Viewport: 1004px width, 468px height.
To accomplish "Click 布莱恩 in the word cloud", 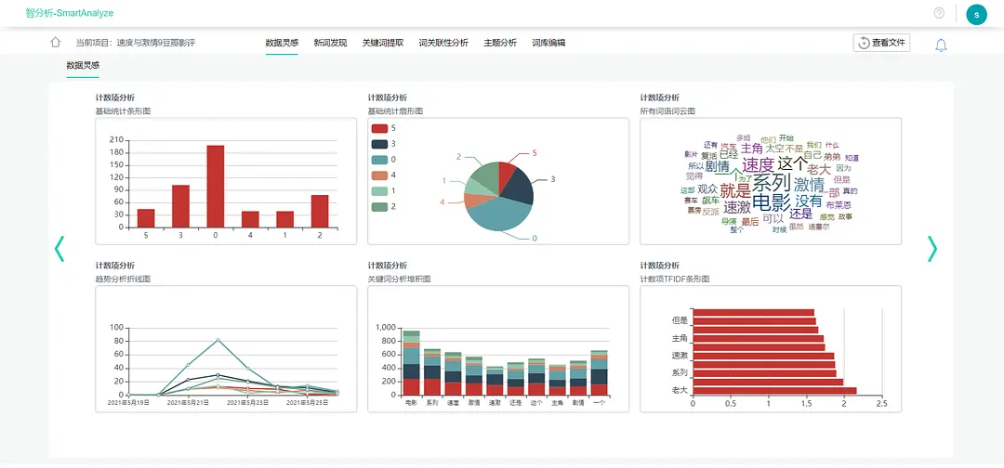I will [x=839, y=205].
